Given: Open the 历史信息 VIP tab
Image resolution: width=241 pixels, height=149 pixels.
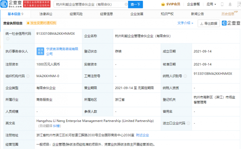Looking at the screenshot, I should click(x=229, y=13).
